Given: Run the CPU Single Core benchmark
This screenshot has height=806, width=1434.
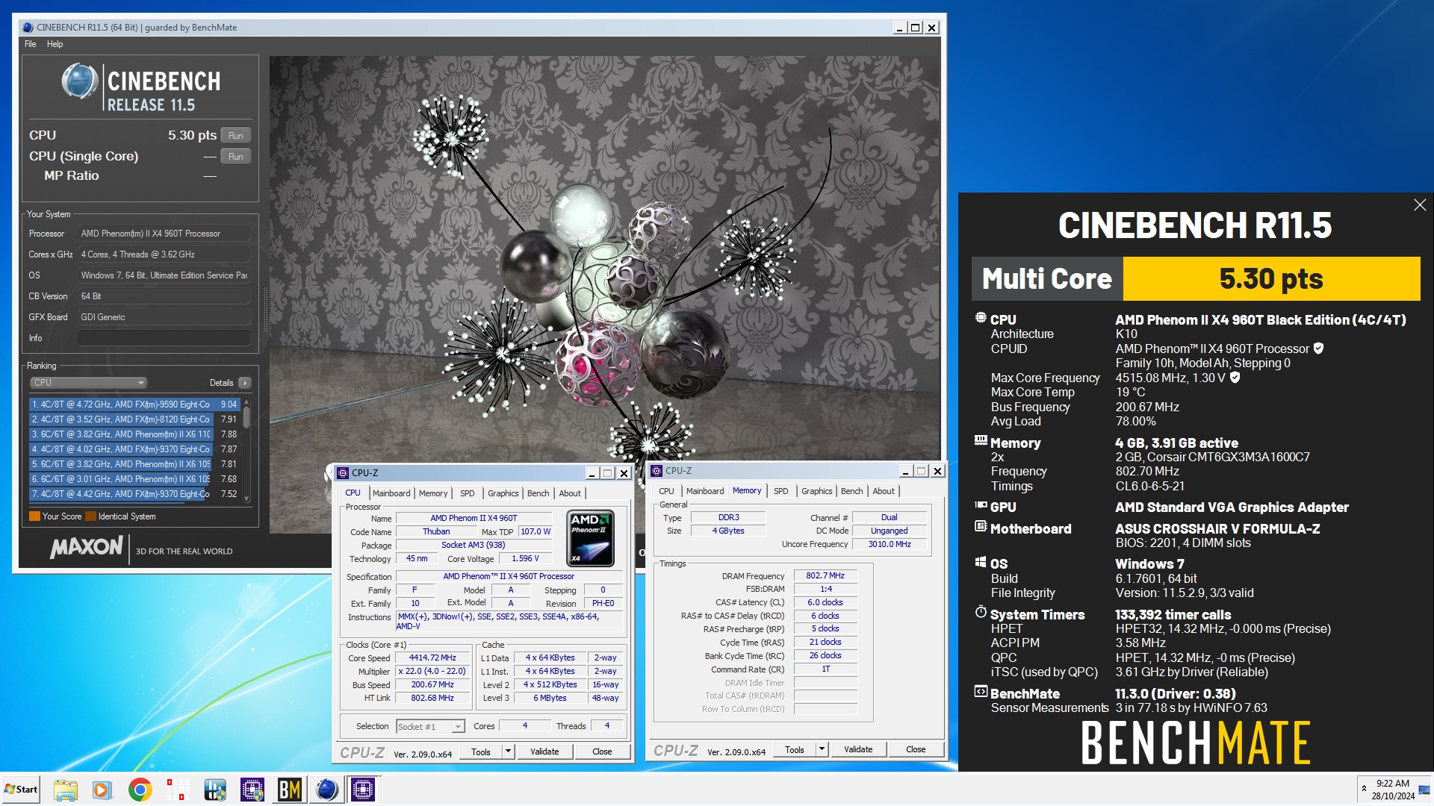Looking at the screenshot, I should pos(236,157).
